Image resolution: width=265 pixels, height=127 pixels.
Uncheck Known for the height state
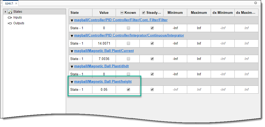[x=128, y=89]
